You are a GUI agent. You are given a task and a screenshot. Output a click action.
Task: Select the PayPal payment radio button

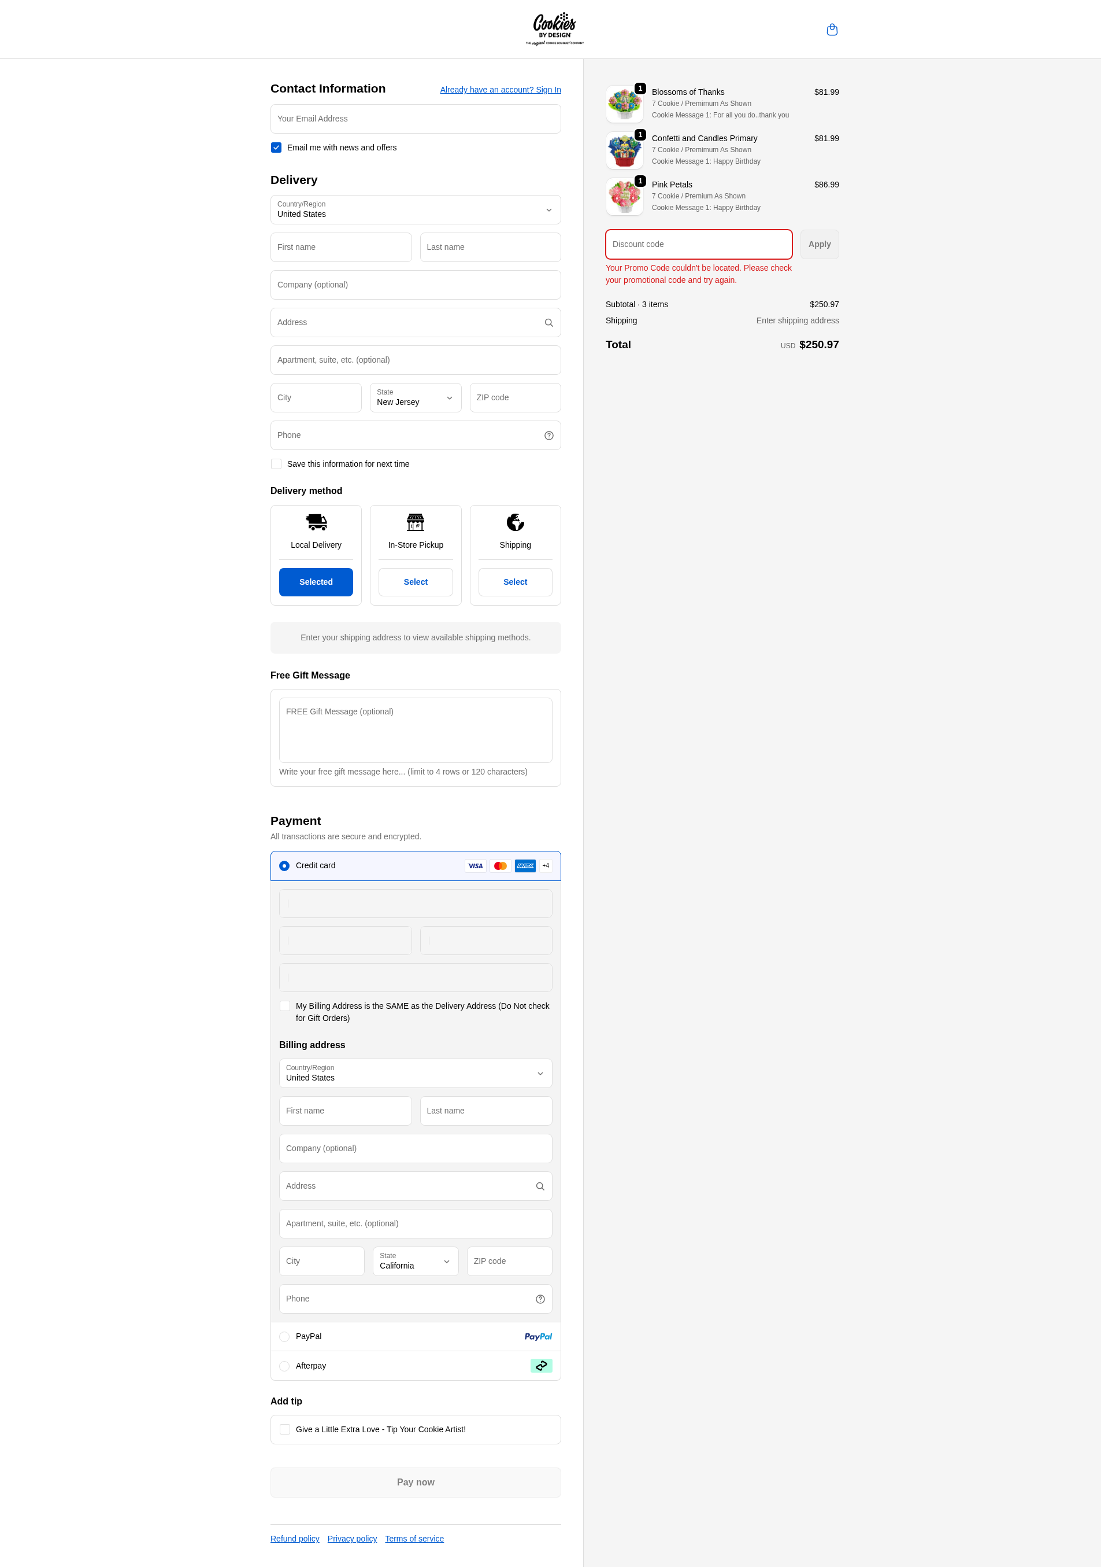pos(284,1336)
